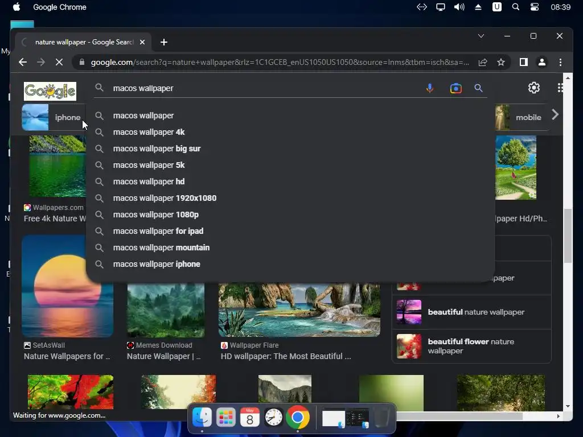
Task: Select suggestion macos wallpaper 5k
Action: [290, 165]
